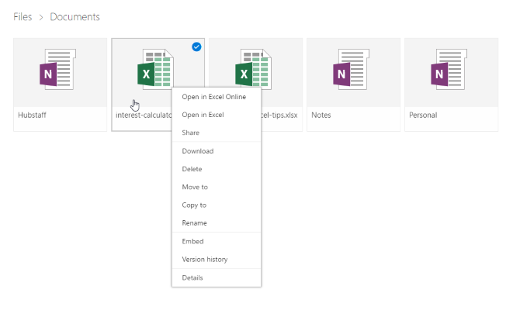Image resolution: width=520 pixels, height=324 pixels.
Task: Click the Notes OneNote notebook icon
Action: coord(352,73)
